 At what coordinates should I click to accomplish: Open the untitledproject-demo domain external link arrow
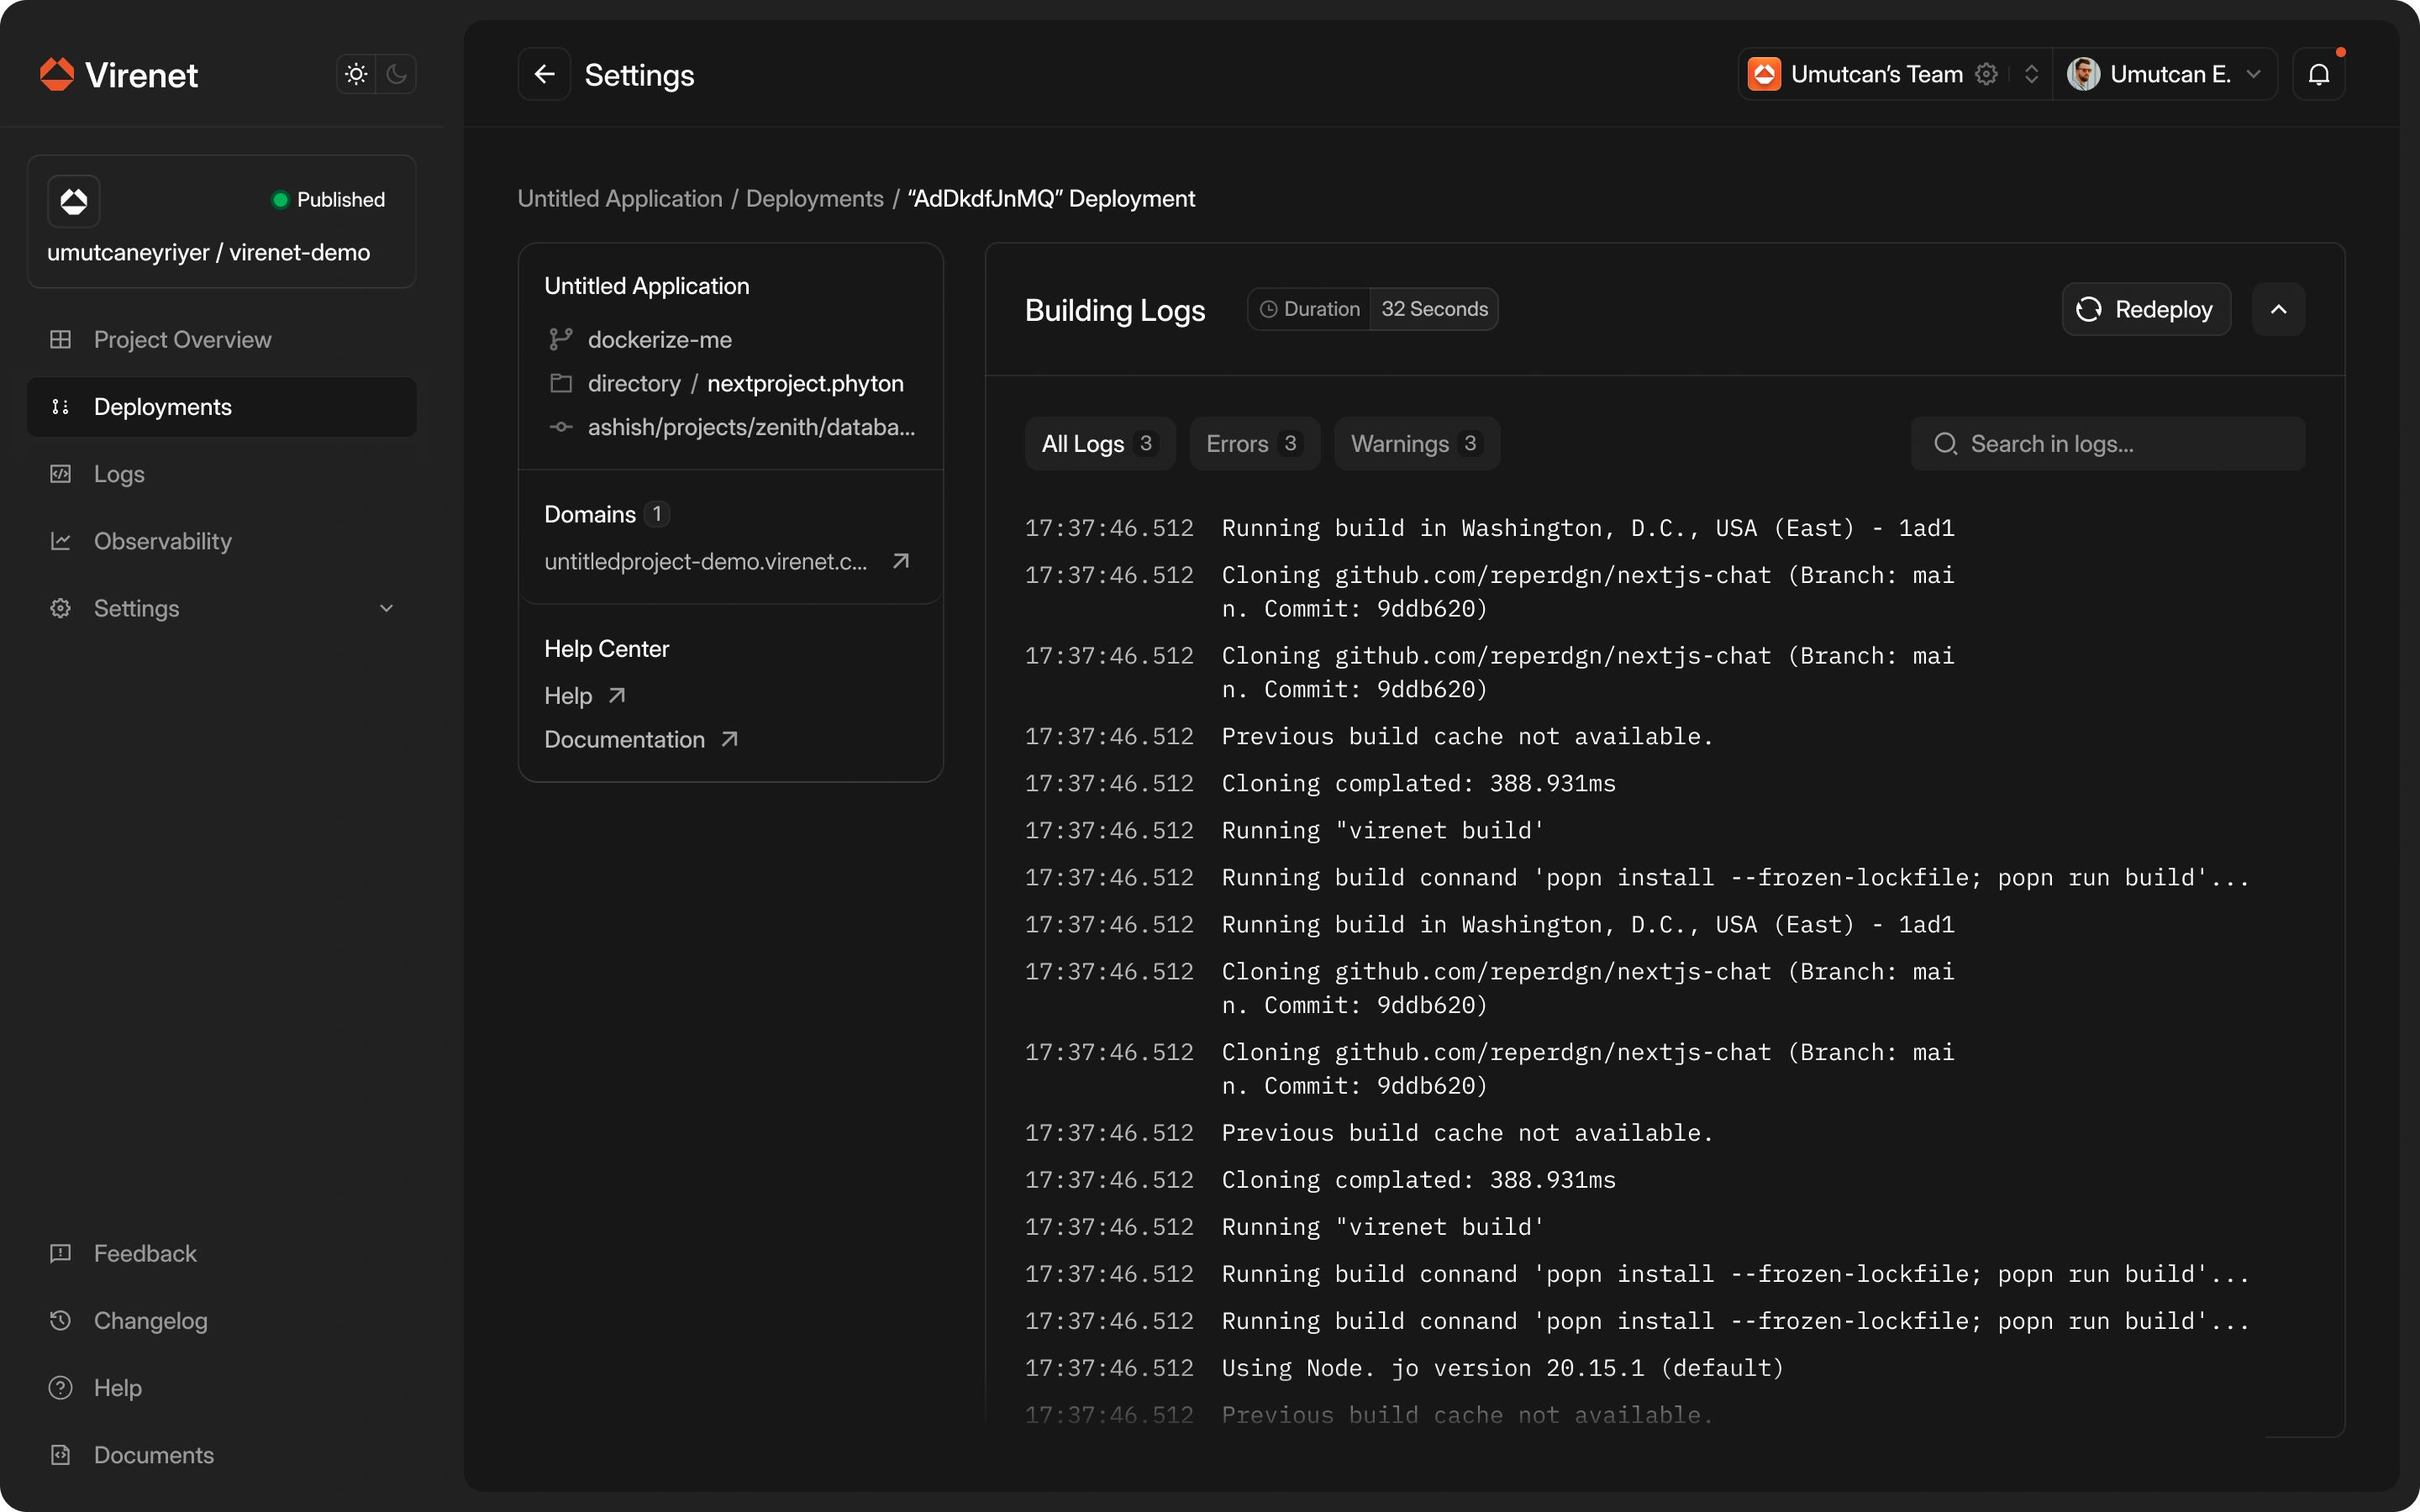[x=901, y=561]
